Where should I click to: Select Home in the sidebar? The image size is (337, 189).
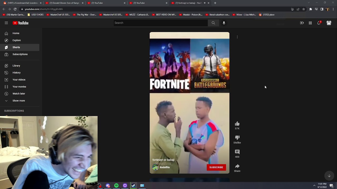click(x=20, y=33)
